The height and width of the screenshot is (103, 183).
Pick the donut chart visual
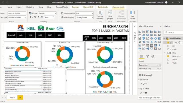point(156,38)
